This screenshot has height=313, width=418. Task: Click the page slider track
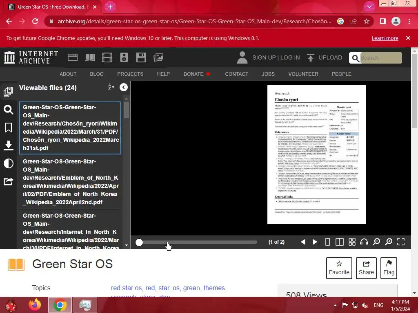click(x=198, y=242)
